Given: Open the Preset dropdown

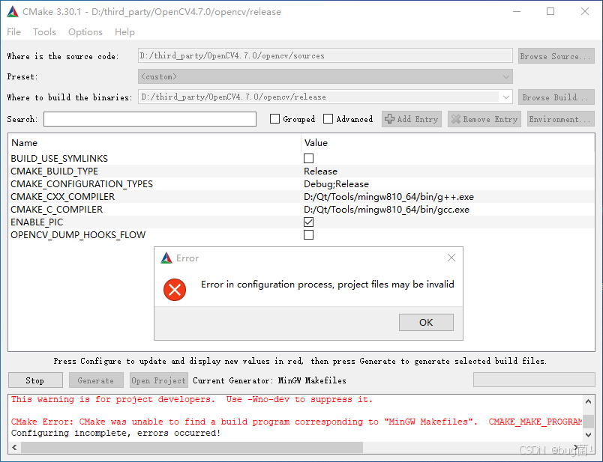Looking at the screenshot, I should point(506,76).
